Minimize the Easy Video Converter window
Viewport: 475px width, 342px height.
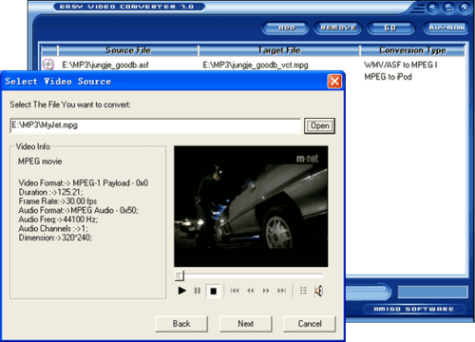pyautogui.click(x=448, y=8)
